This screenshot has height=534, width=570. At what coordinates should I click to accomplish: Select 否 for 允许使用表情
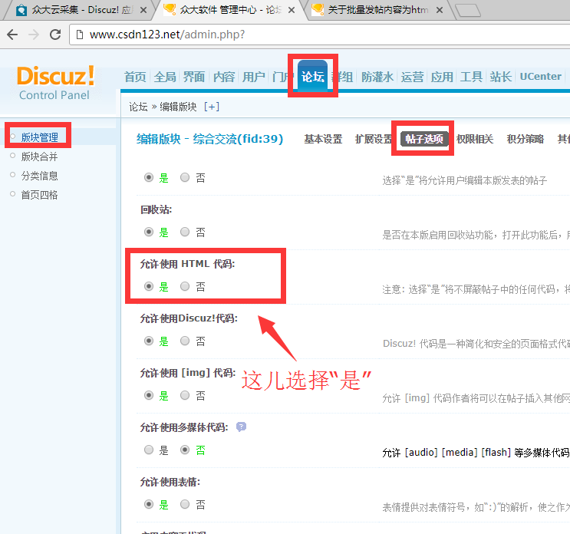[185, 505]
